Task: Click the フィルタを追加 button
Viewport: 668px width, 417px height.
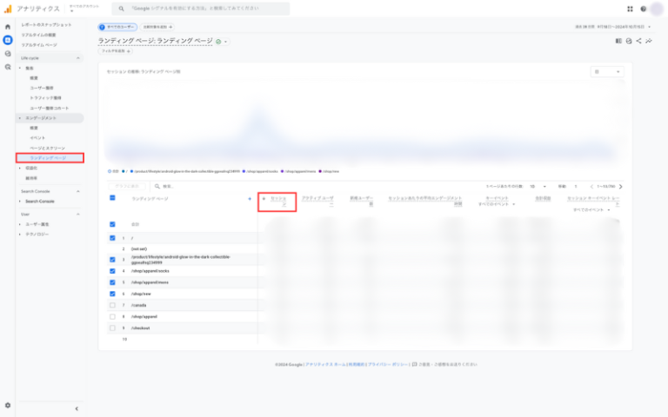Action: coord(115,51)
